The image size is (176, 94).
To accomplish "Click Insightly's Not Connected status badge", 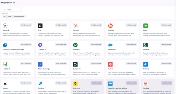I will [131, 25].
